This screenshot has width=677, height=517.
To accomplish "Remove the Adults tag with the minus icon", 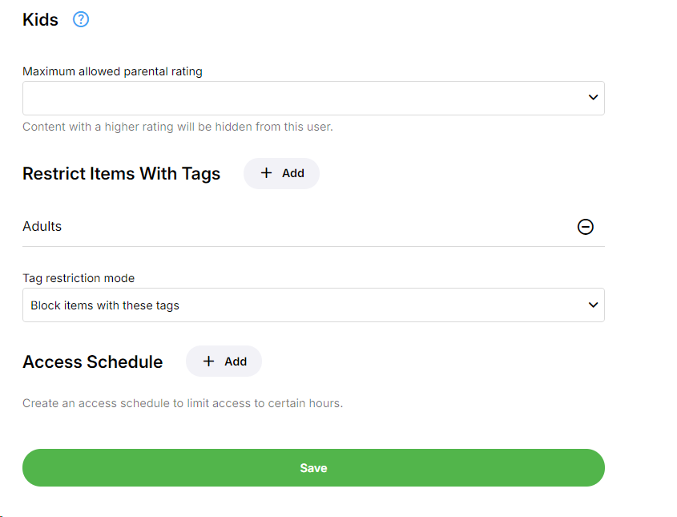I will pos(586,227).
